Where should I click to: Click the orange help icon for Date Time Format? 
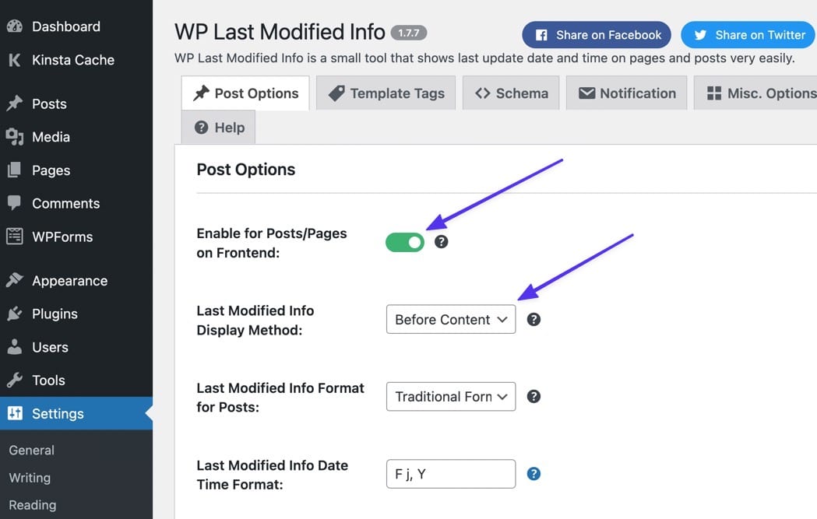point(534,473)
